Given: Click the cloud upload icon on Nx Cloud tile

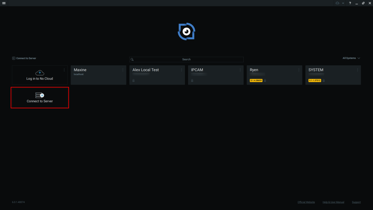Looking at the screenshot, I should tap(40, 73).
